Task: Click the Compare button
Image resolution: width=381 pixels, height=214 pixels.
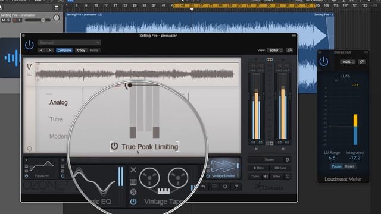Action: (x=64, y=50)
